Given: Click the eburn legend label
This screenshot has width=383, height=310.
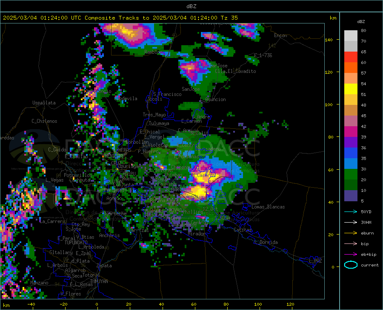Looking at the screenshot, I should 367,233.
